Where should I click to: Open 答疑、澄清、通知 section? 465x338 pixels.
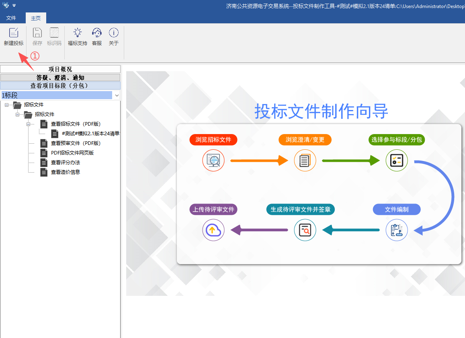point(60,77)
